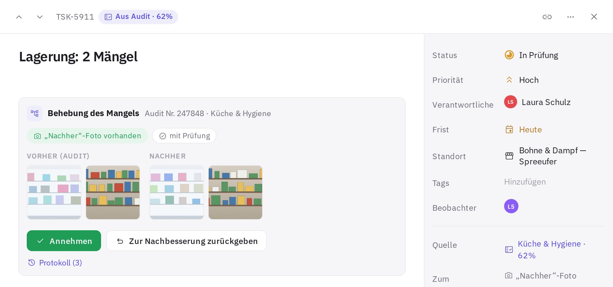Click the 'NACHHER' section label

[168, 156]
